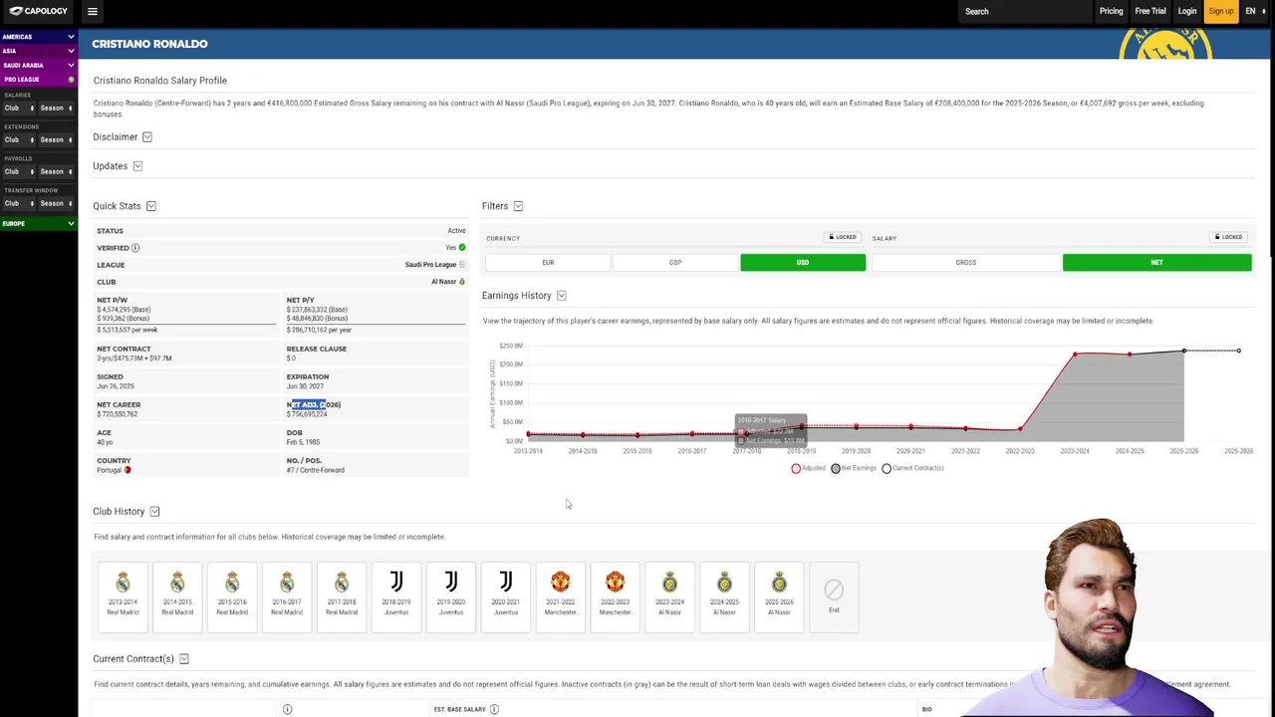This screenshot has width=1275, height=717.
Task: Click the Login link
Action: click(1187, 11)
